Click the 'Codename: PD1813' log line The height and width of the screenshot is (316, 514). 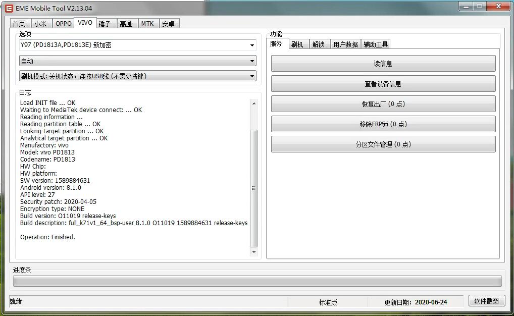click(x=47, y=160)
